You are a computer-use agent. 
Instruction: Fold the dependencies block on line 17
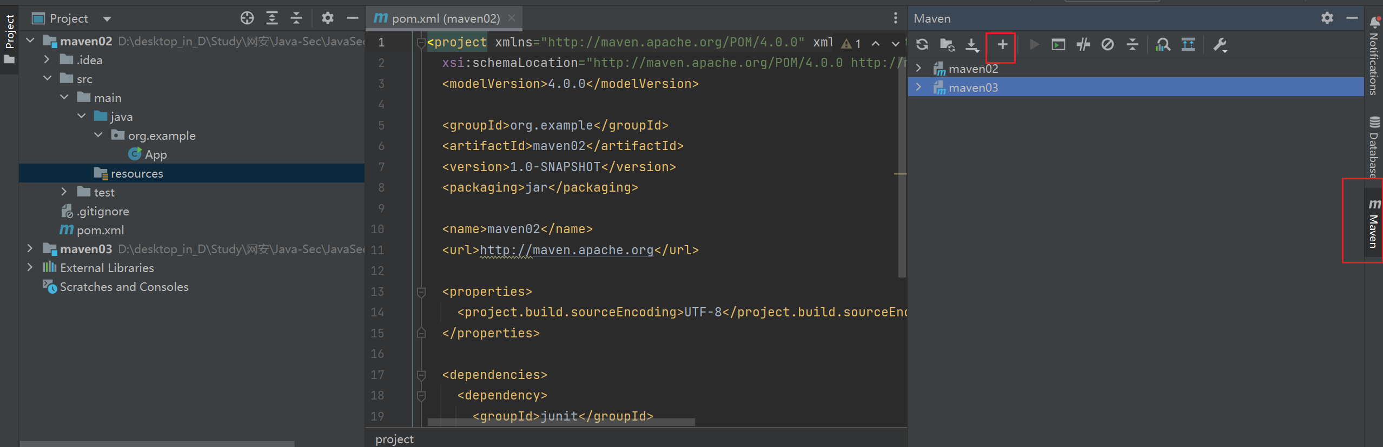point(421,375)
